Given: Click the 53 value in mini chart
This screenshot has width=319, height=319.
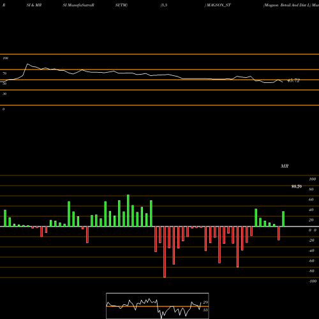Looking at the screenshot, I should [205, 310].
